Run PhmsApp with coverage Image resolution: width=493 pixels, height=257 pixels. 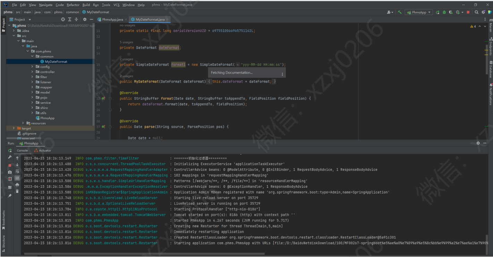pyautogui.click(x=451, y=12)
